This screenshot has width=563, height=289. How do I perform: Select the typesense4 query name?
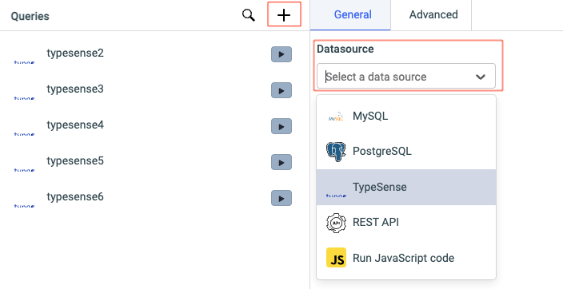click(x=75, y=125)
